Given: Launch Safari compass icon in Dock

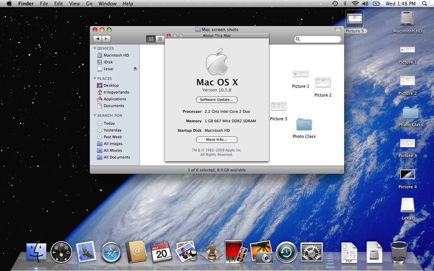Looking at the screenshot, I should coord(111,252).
